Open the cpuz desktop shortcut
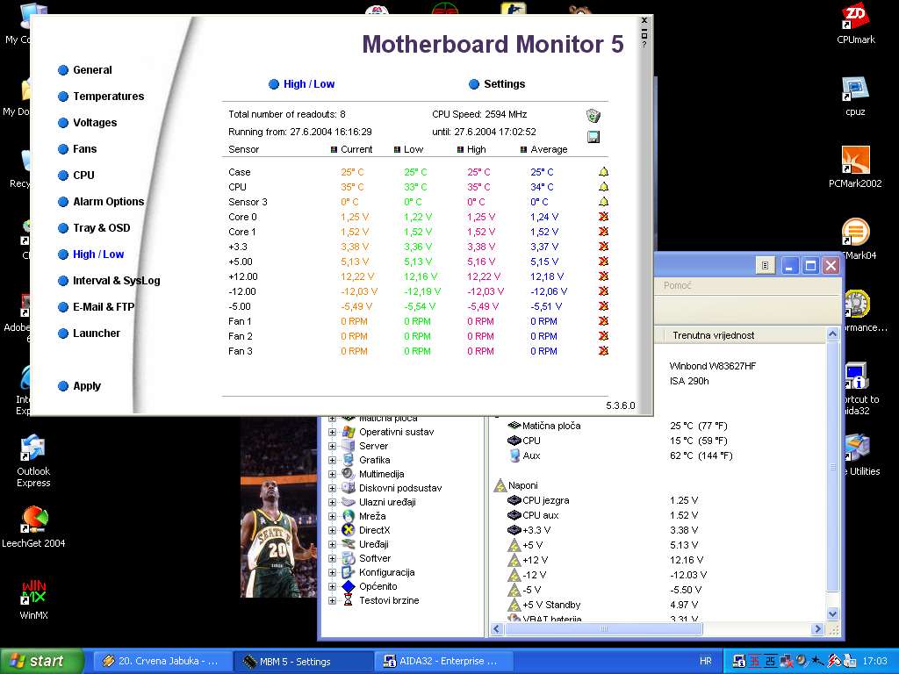The width and height of the screenshot is (899, 674). [x=855, y=97]
